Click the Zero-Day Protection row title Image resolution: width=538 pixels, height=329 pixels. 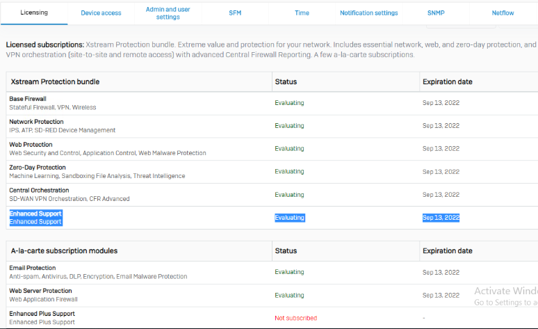pos(38,167)
